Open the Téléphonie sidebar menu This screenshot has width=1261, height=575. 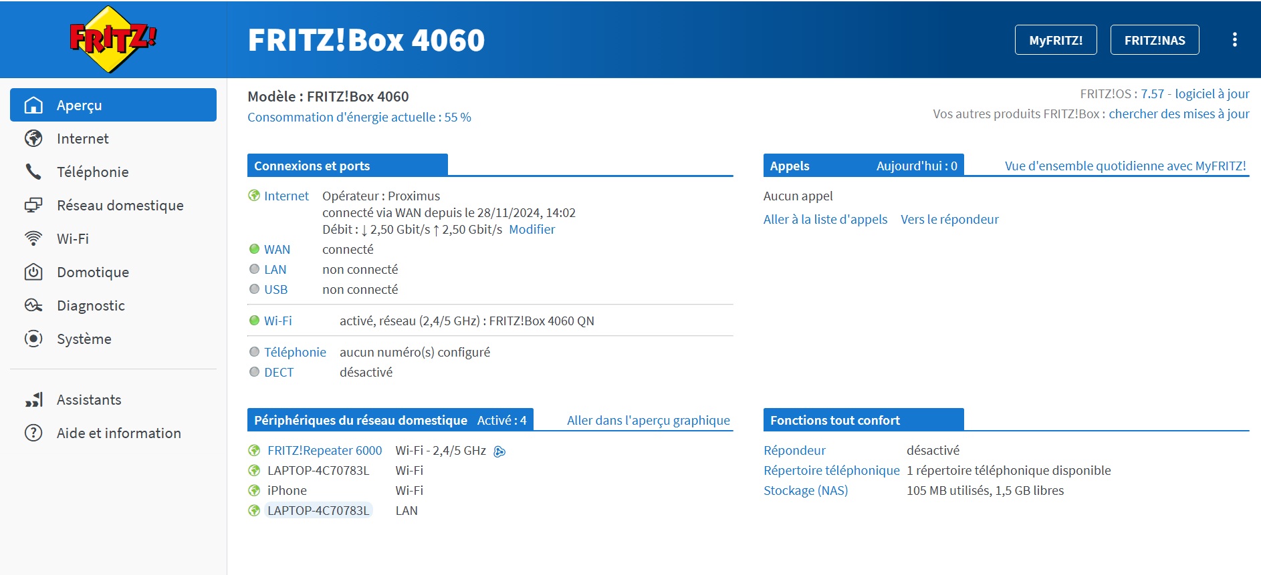(x=113, y=172)
